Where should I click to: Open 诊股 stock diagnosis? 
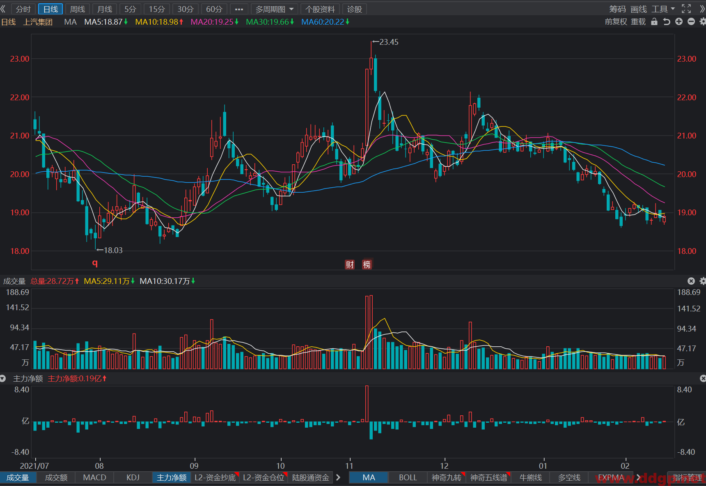[x=355, y=9]
